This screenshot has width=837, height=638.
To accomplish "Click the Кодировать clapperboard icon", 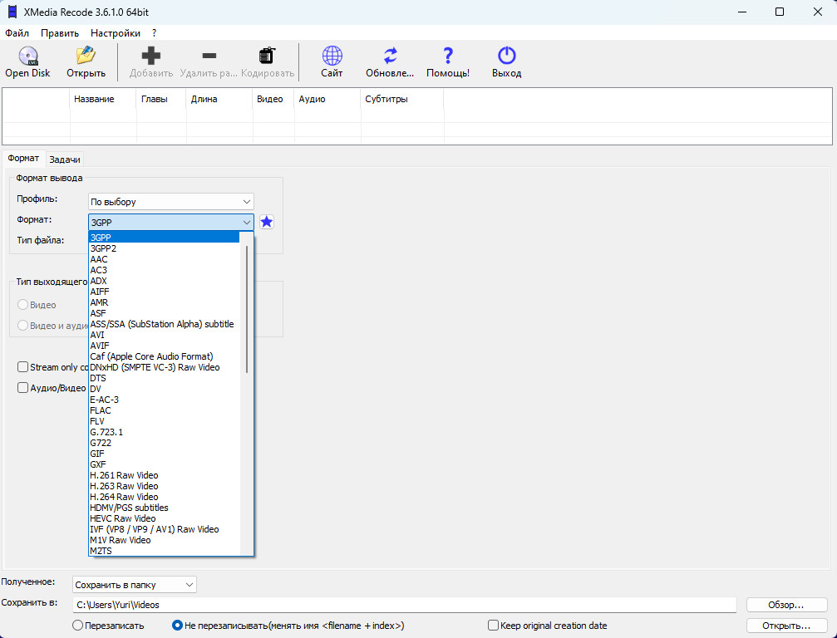I will tap(267, 56).
